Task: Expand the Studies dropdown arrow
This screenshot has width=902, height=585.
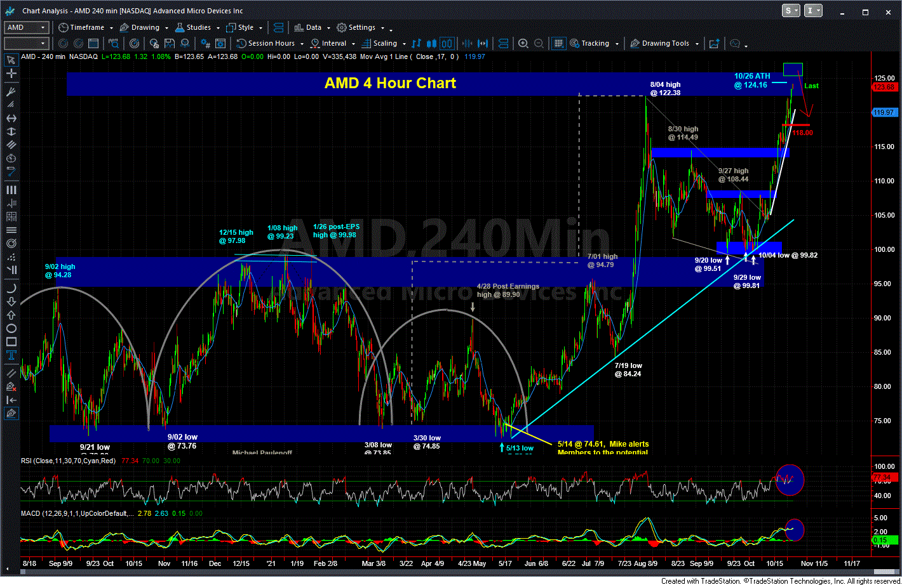Action: (218, 28)
